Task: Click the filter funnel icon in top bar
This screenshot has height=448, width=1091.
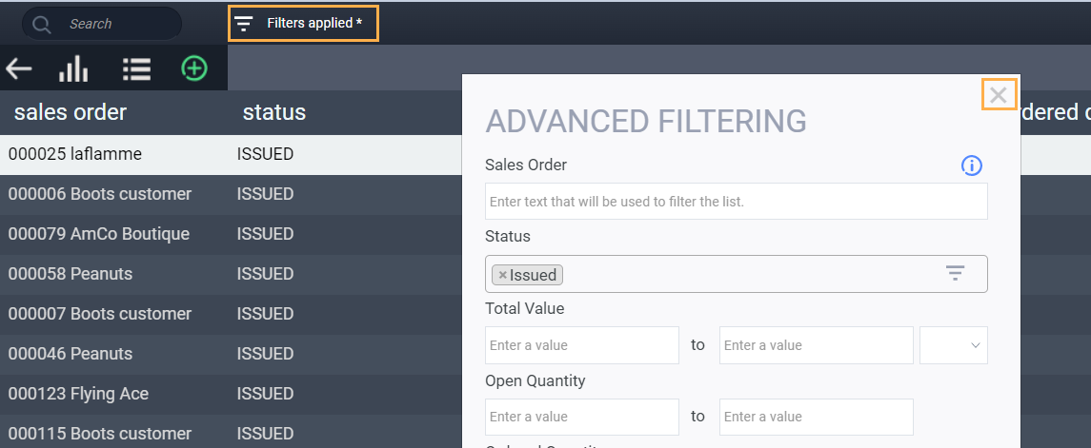Action: pos(243,24)
